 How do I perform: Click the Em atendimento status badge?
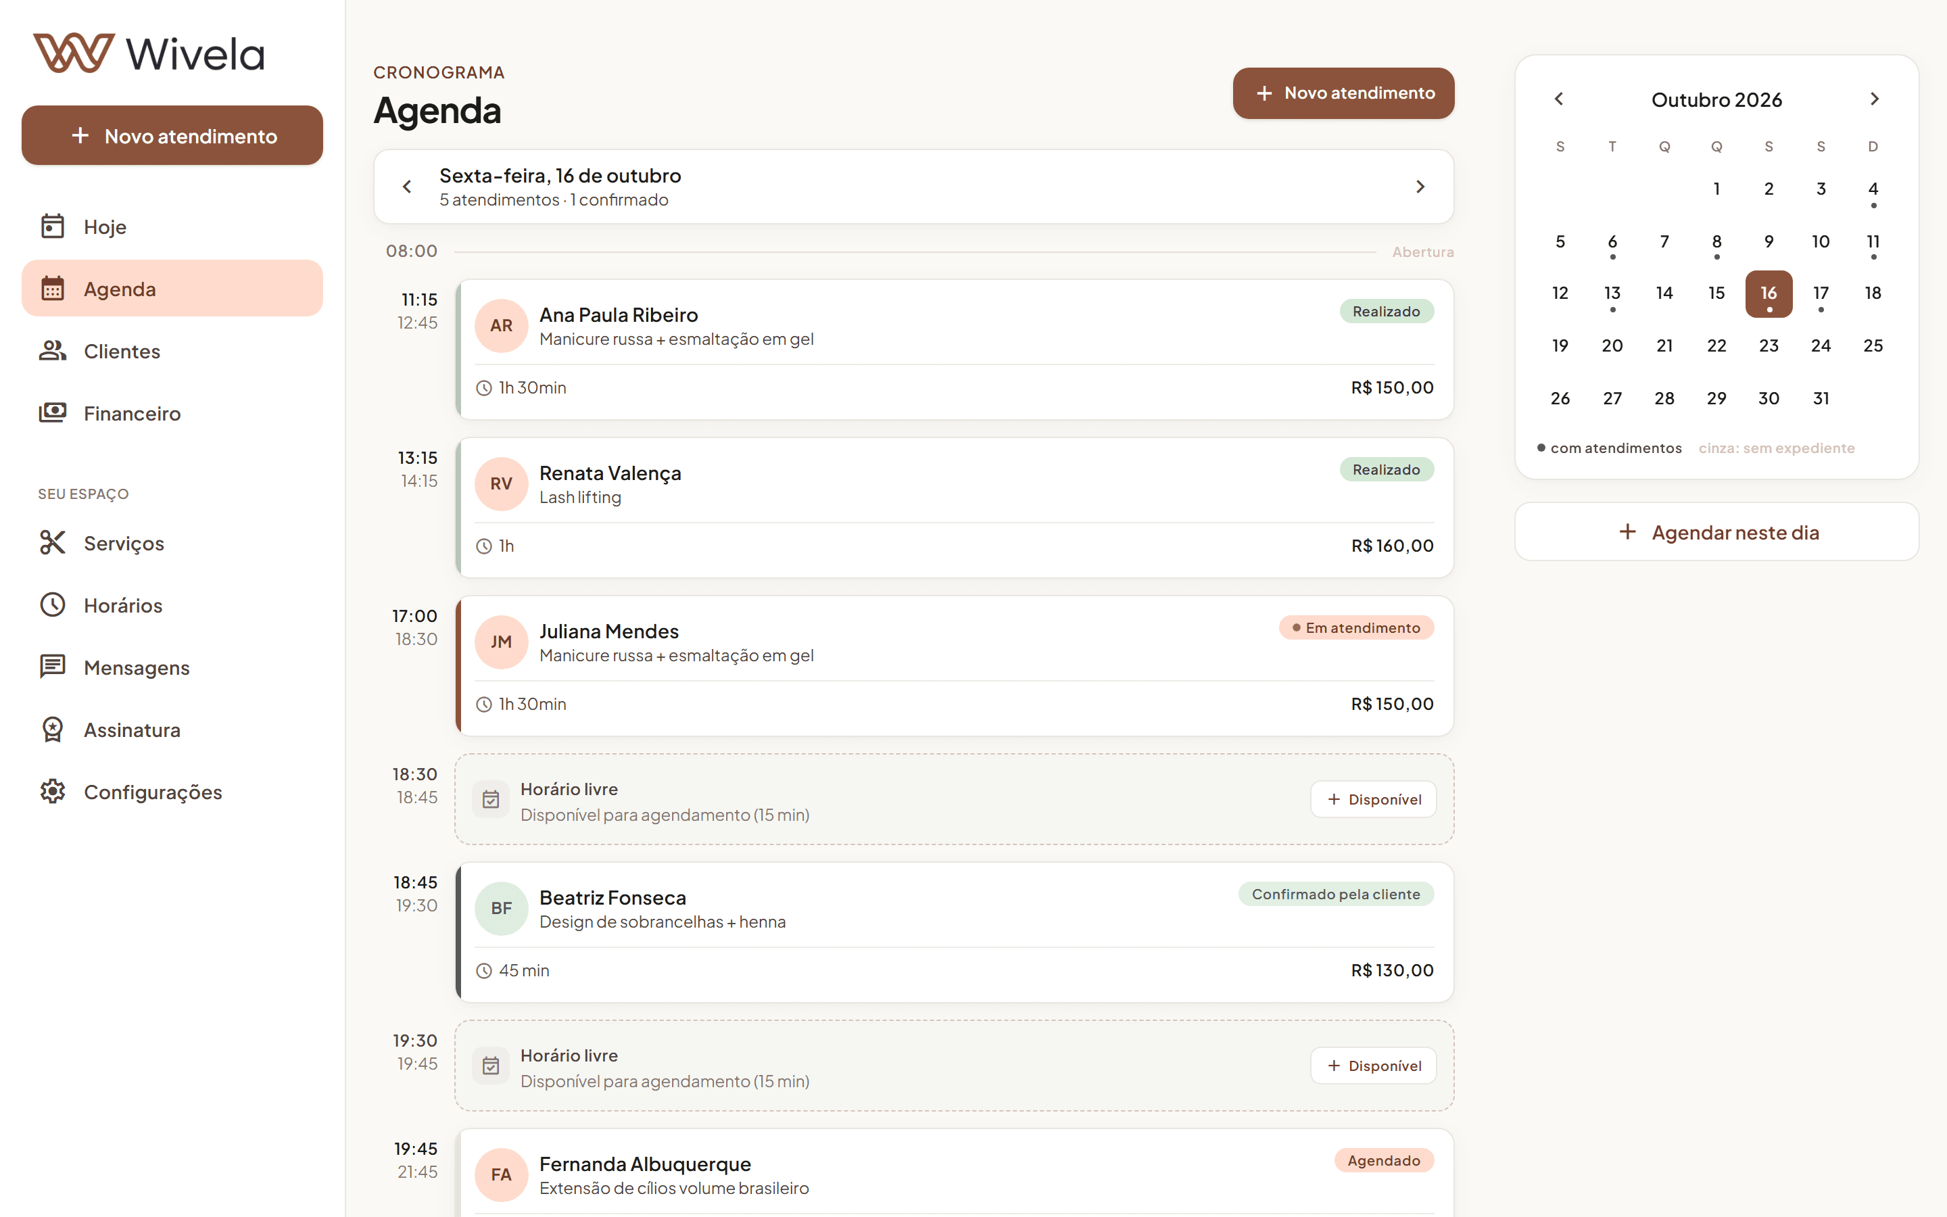pyautogui.click(x=1355, y=628)
